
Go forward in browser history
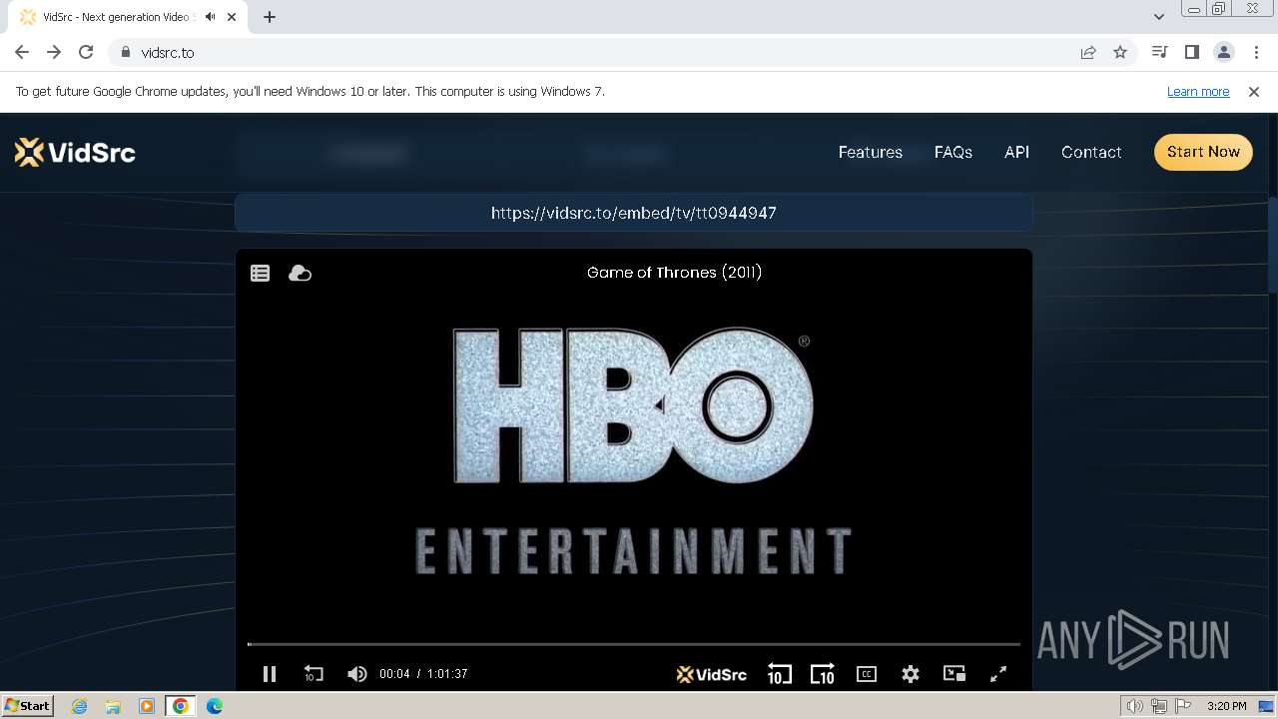click(54, 52)
